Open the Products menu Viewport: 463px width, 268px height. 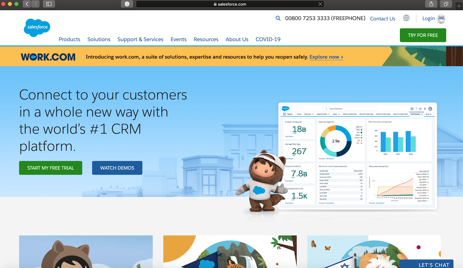tap(69, 39)
